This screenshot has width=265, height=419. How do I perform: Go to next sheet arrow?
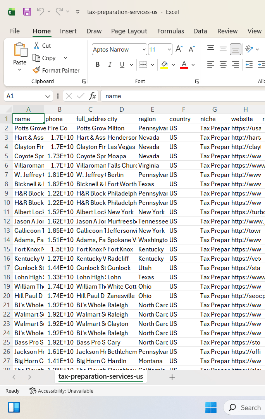(x=29, y=377)
